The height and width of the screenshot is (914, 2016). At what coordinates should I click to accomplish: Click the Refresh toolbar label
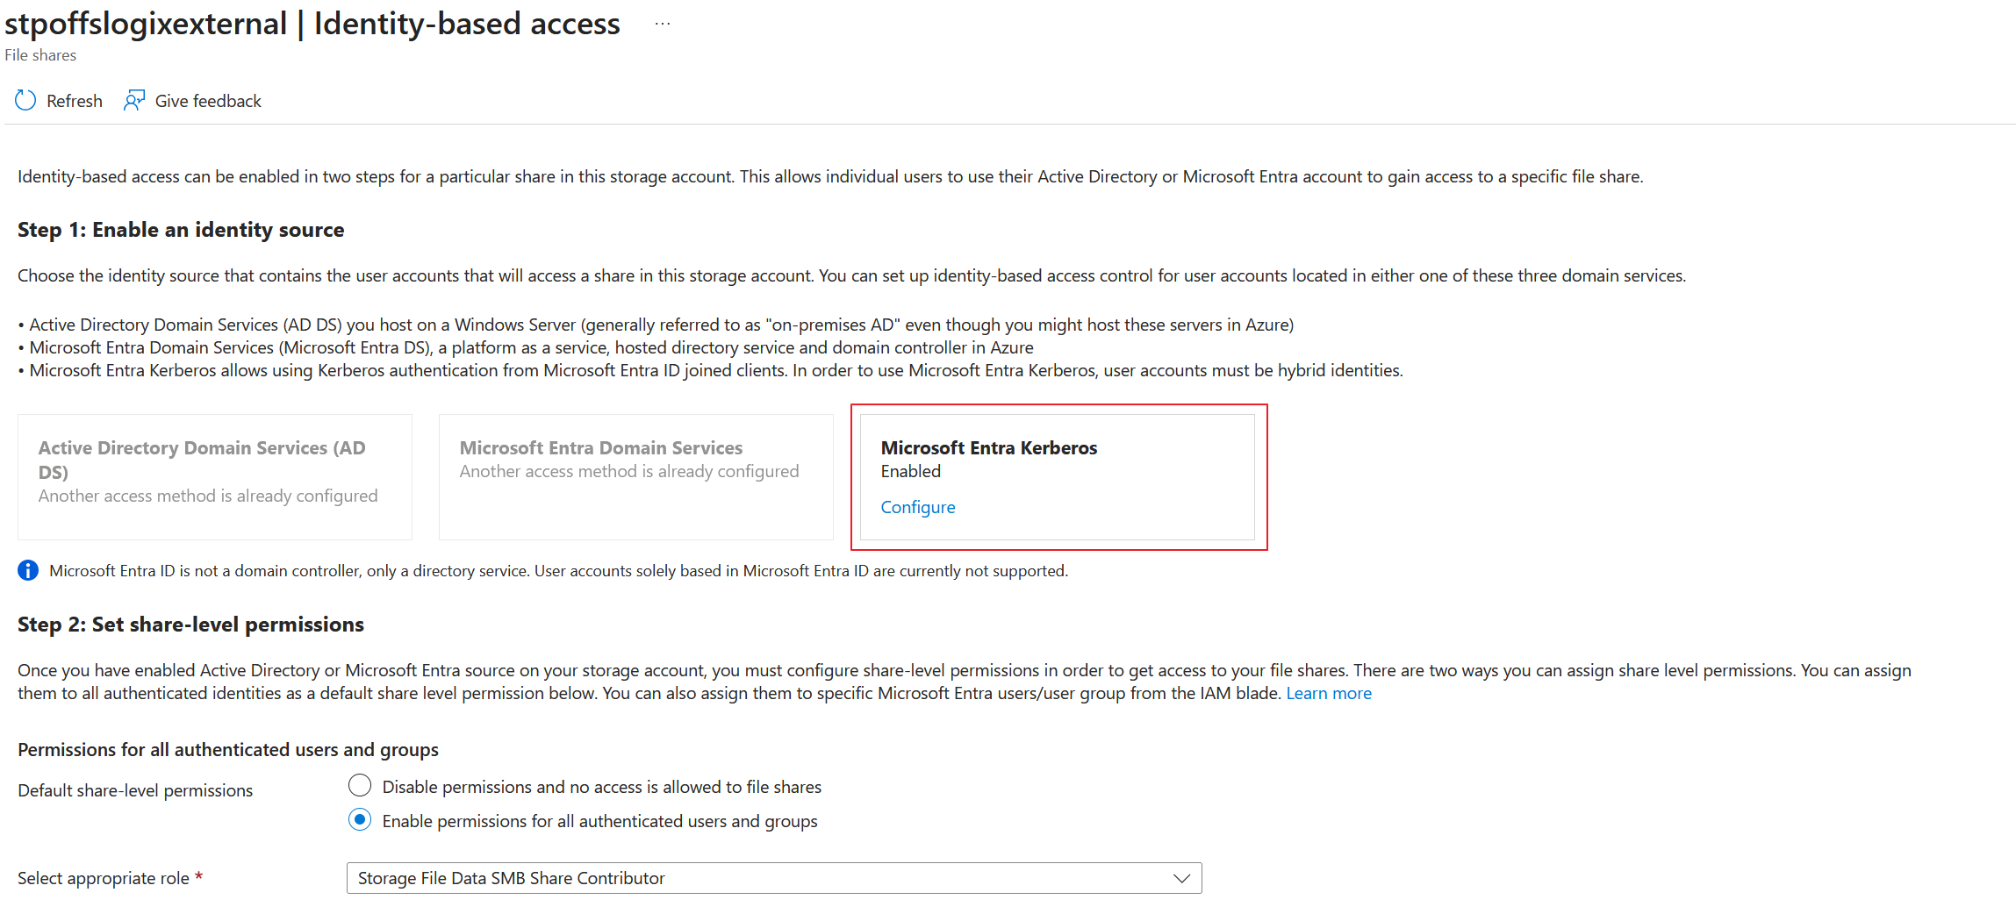(x=75, y=101)
